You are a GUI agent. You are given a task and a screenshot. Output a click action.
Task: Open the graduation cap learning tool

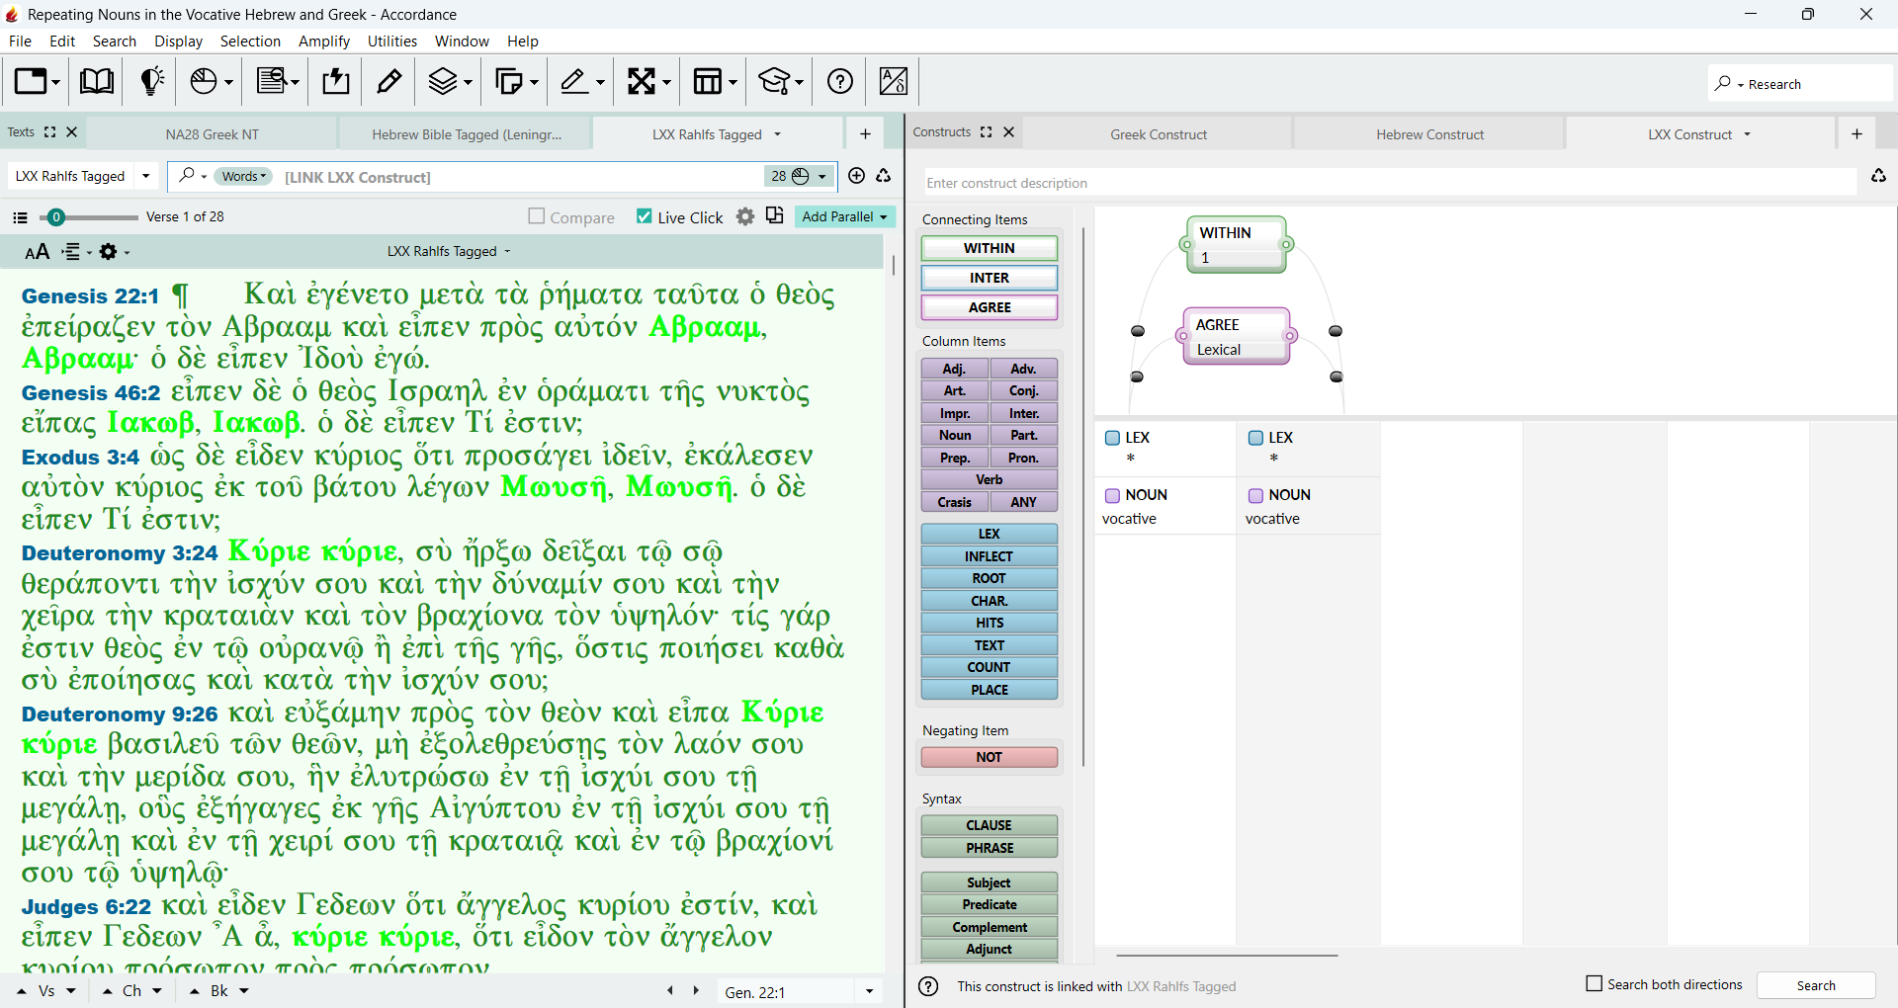pos(780,81)
